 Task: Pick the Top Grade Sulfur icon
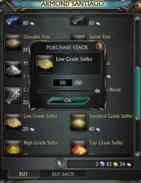(79, 147)
